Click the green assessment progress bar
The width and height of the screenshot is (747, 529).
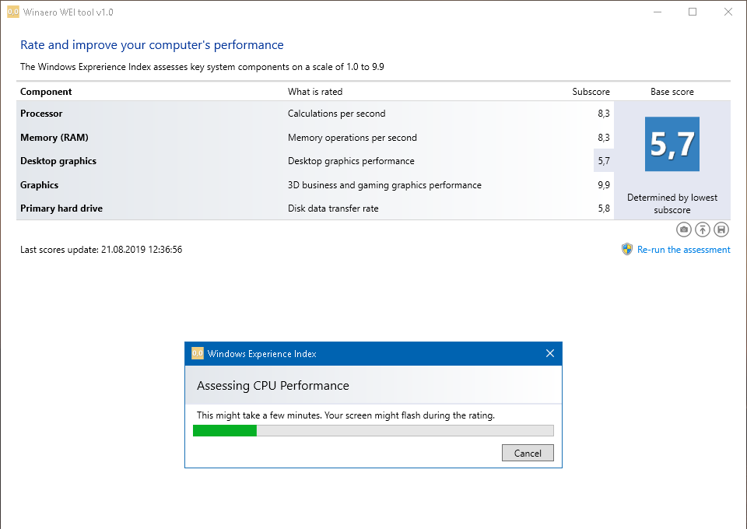point(373,430)
